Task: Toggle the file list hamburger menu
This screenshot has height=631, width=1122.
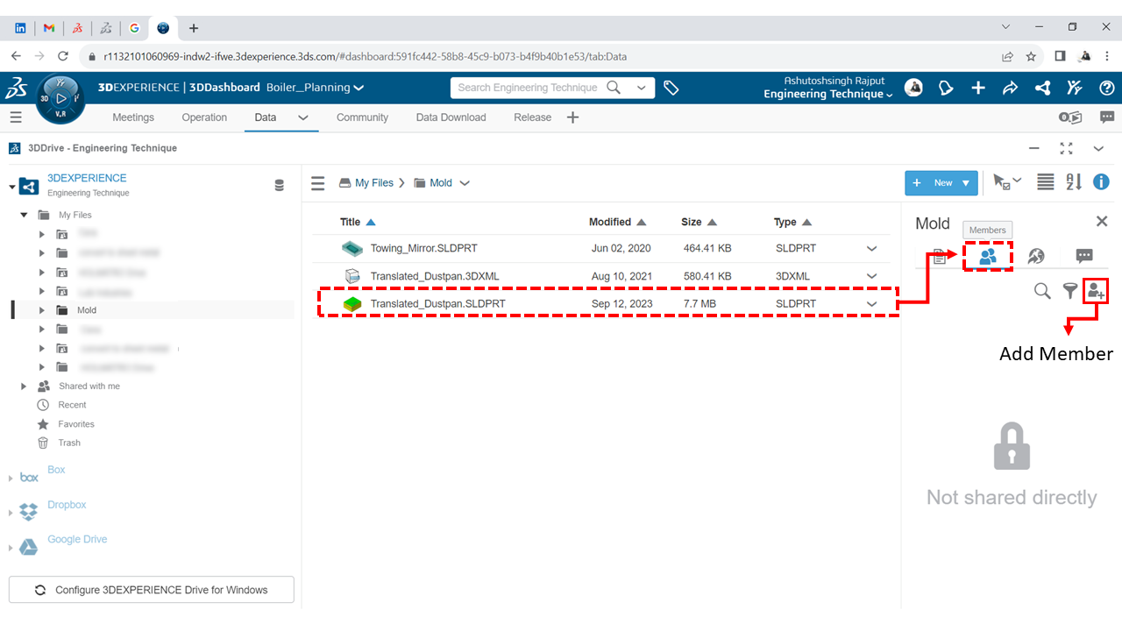Action: pyautogui.click(x=318, y=183)
